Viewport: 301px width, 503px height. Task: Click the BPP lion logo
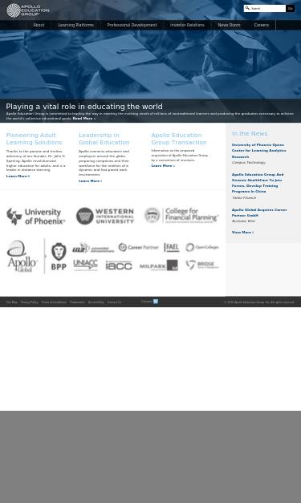point(59,256)
